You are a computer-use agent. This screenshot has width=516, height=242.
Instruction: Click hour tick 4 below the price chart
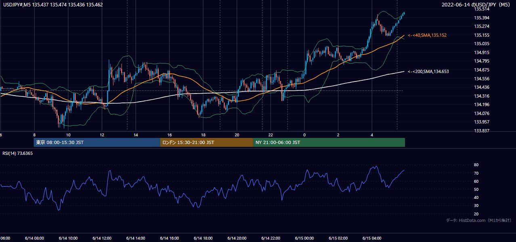372,135
